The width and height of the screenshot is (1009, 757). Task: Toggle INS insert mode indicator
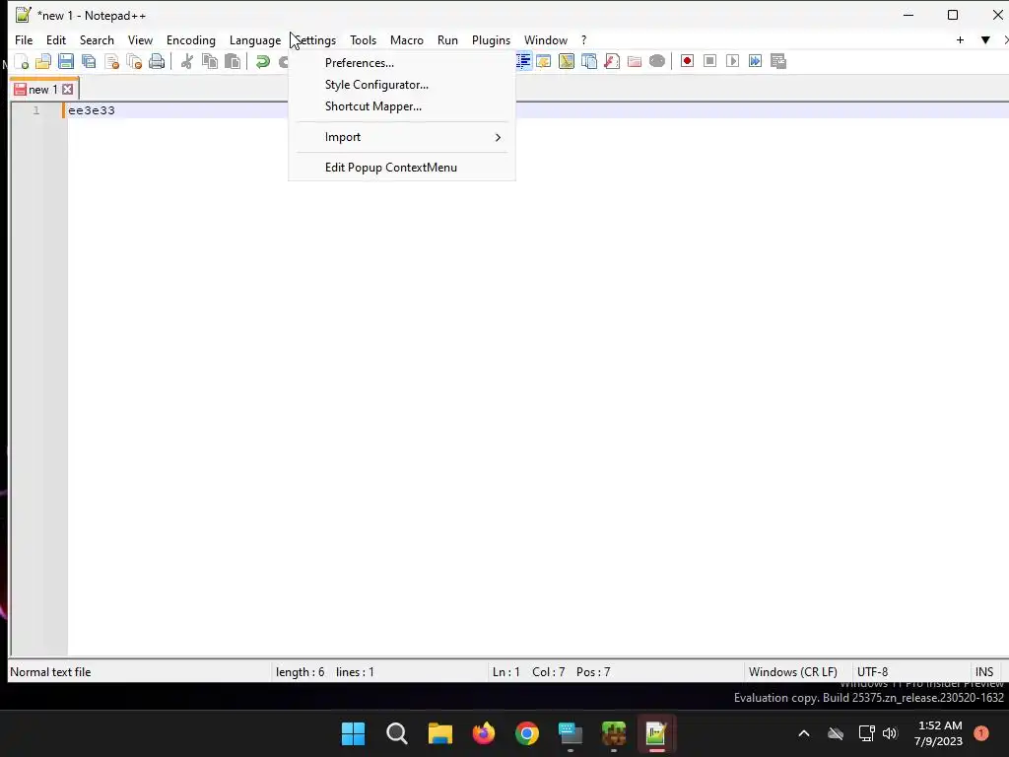pos(984,672)
